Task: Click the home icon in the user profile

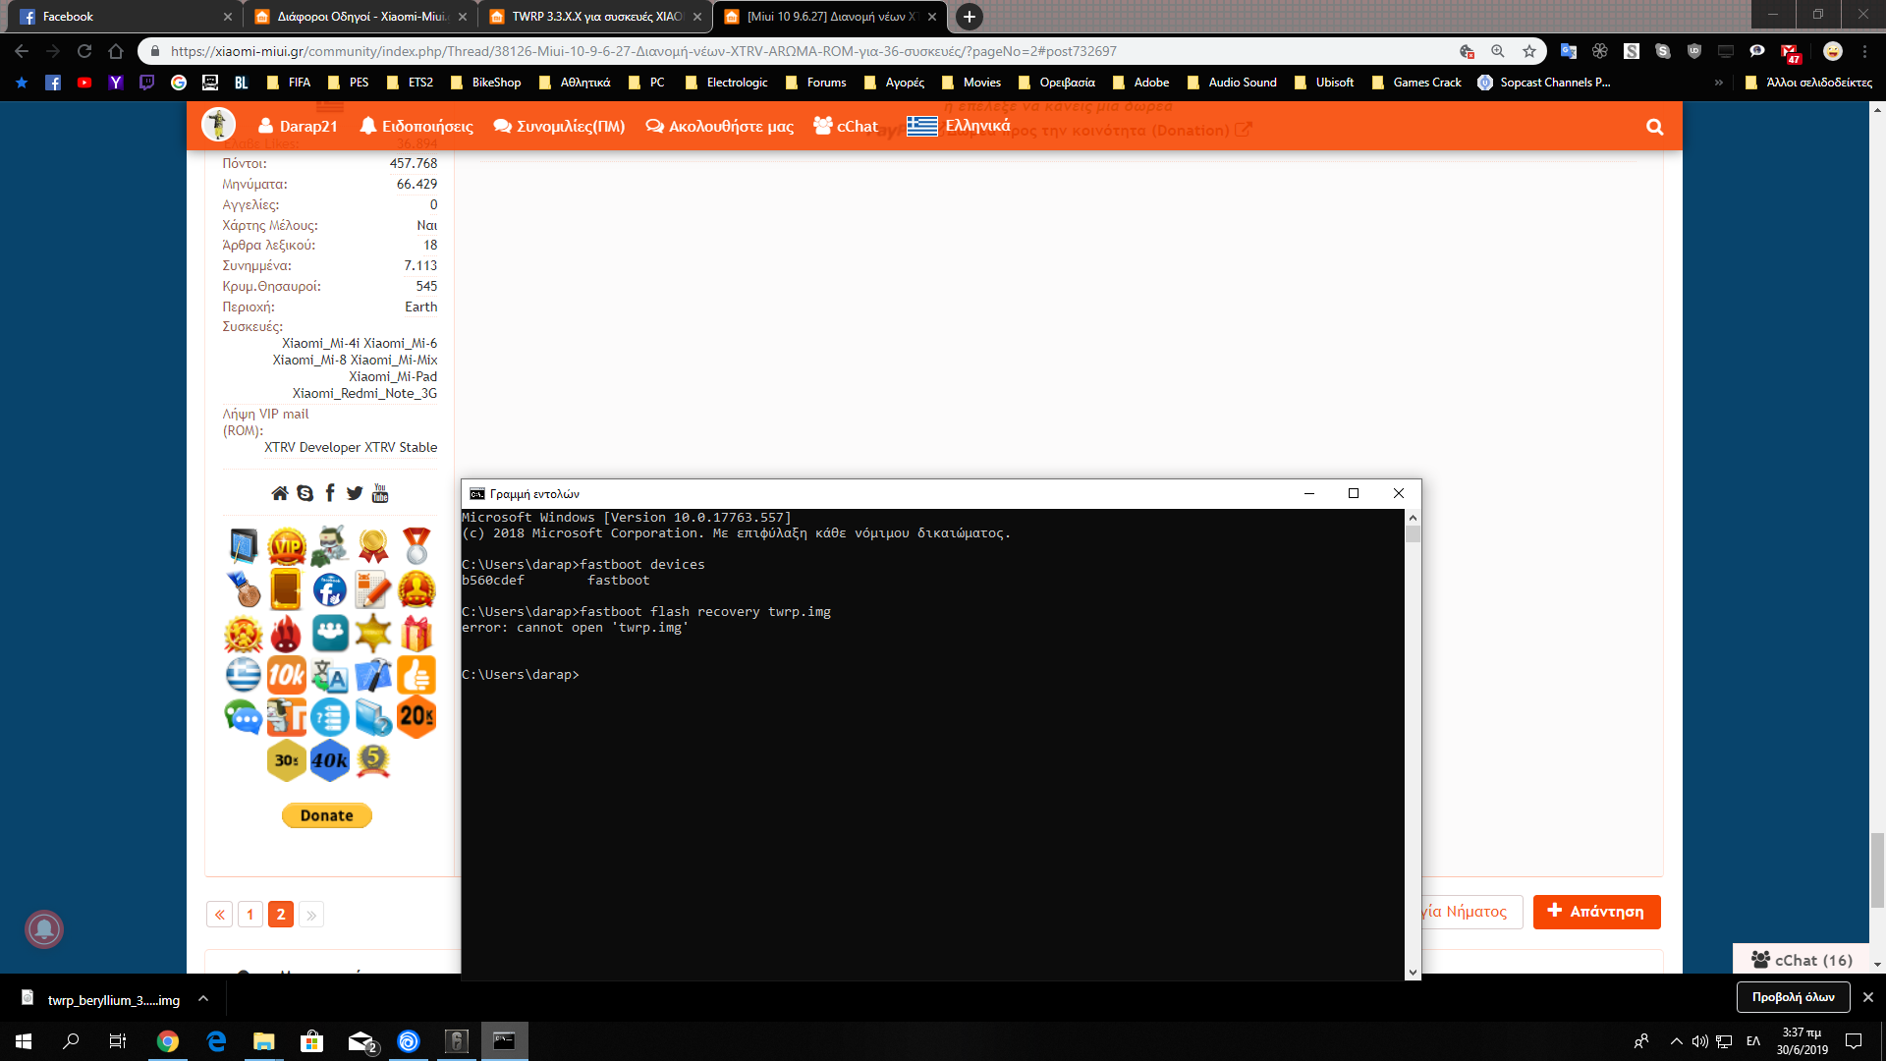Action: 280,493
